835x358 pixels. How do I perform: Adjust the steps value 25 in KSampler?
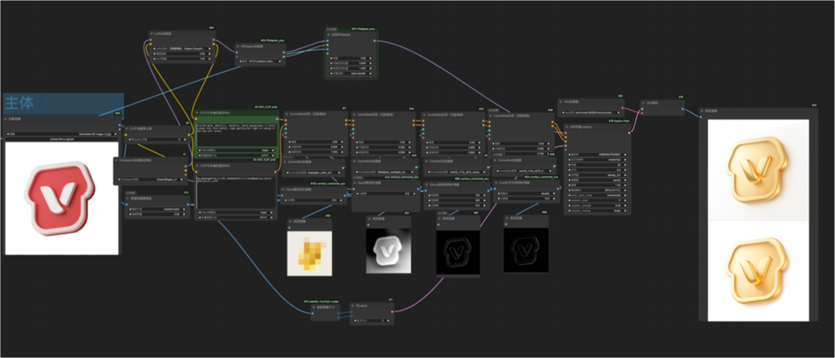click(597, 165)
